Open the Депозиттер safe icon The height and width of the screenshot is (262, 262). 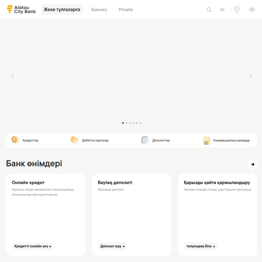click(x=145, y=140)
